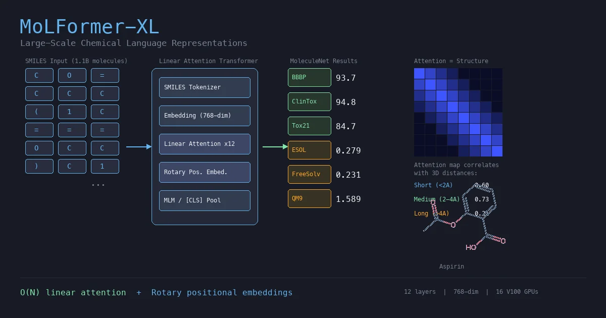The image size is (606, 318).
Task: Open the Attention = Structure panel
Action: (x=451, y=61)
